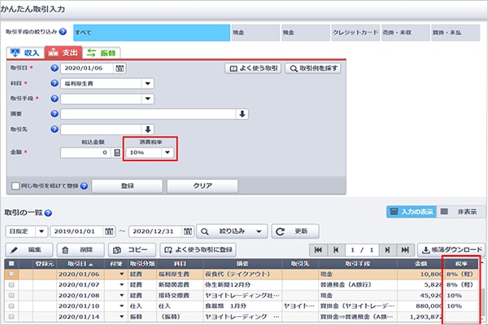Open 付箋 dropdown for 2020/01/08 row
Image resolution: width=488 pixels, height=325 pixels.
[x=121, y=296]
